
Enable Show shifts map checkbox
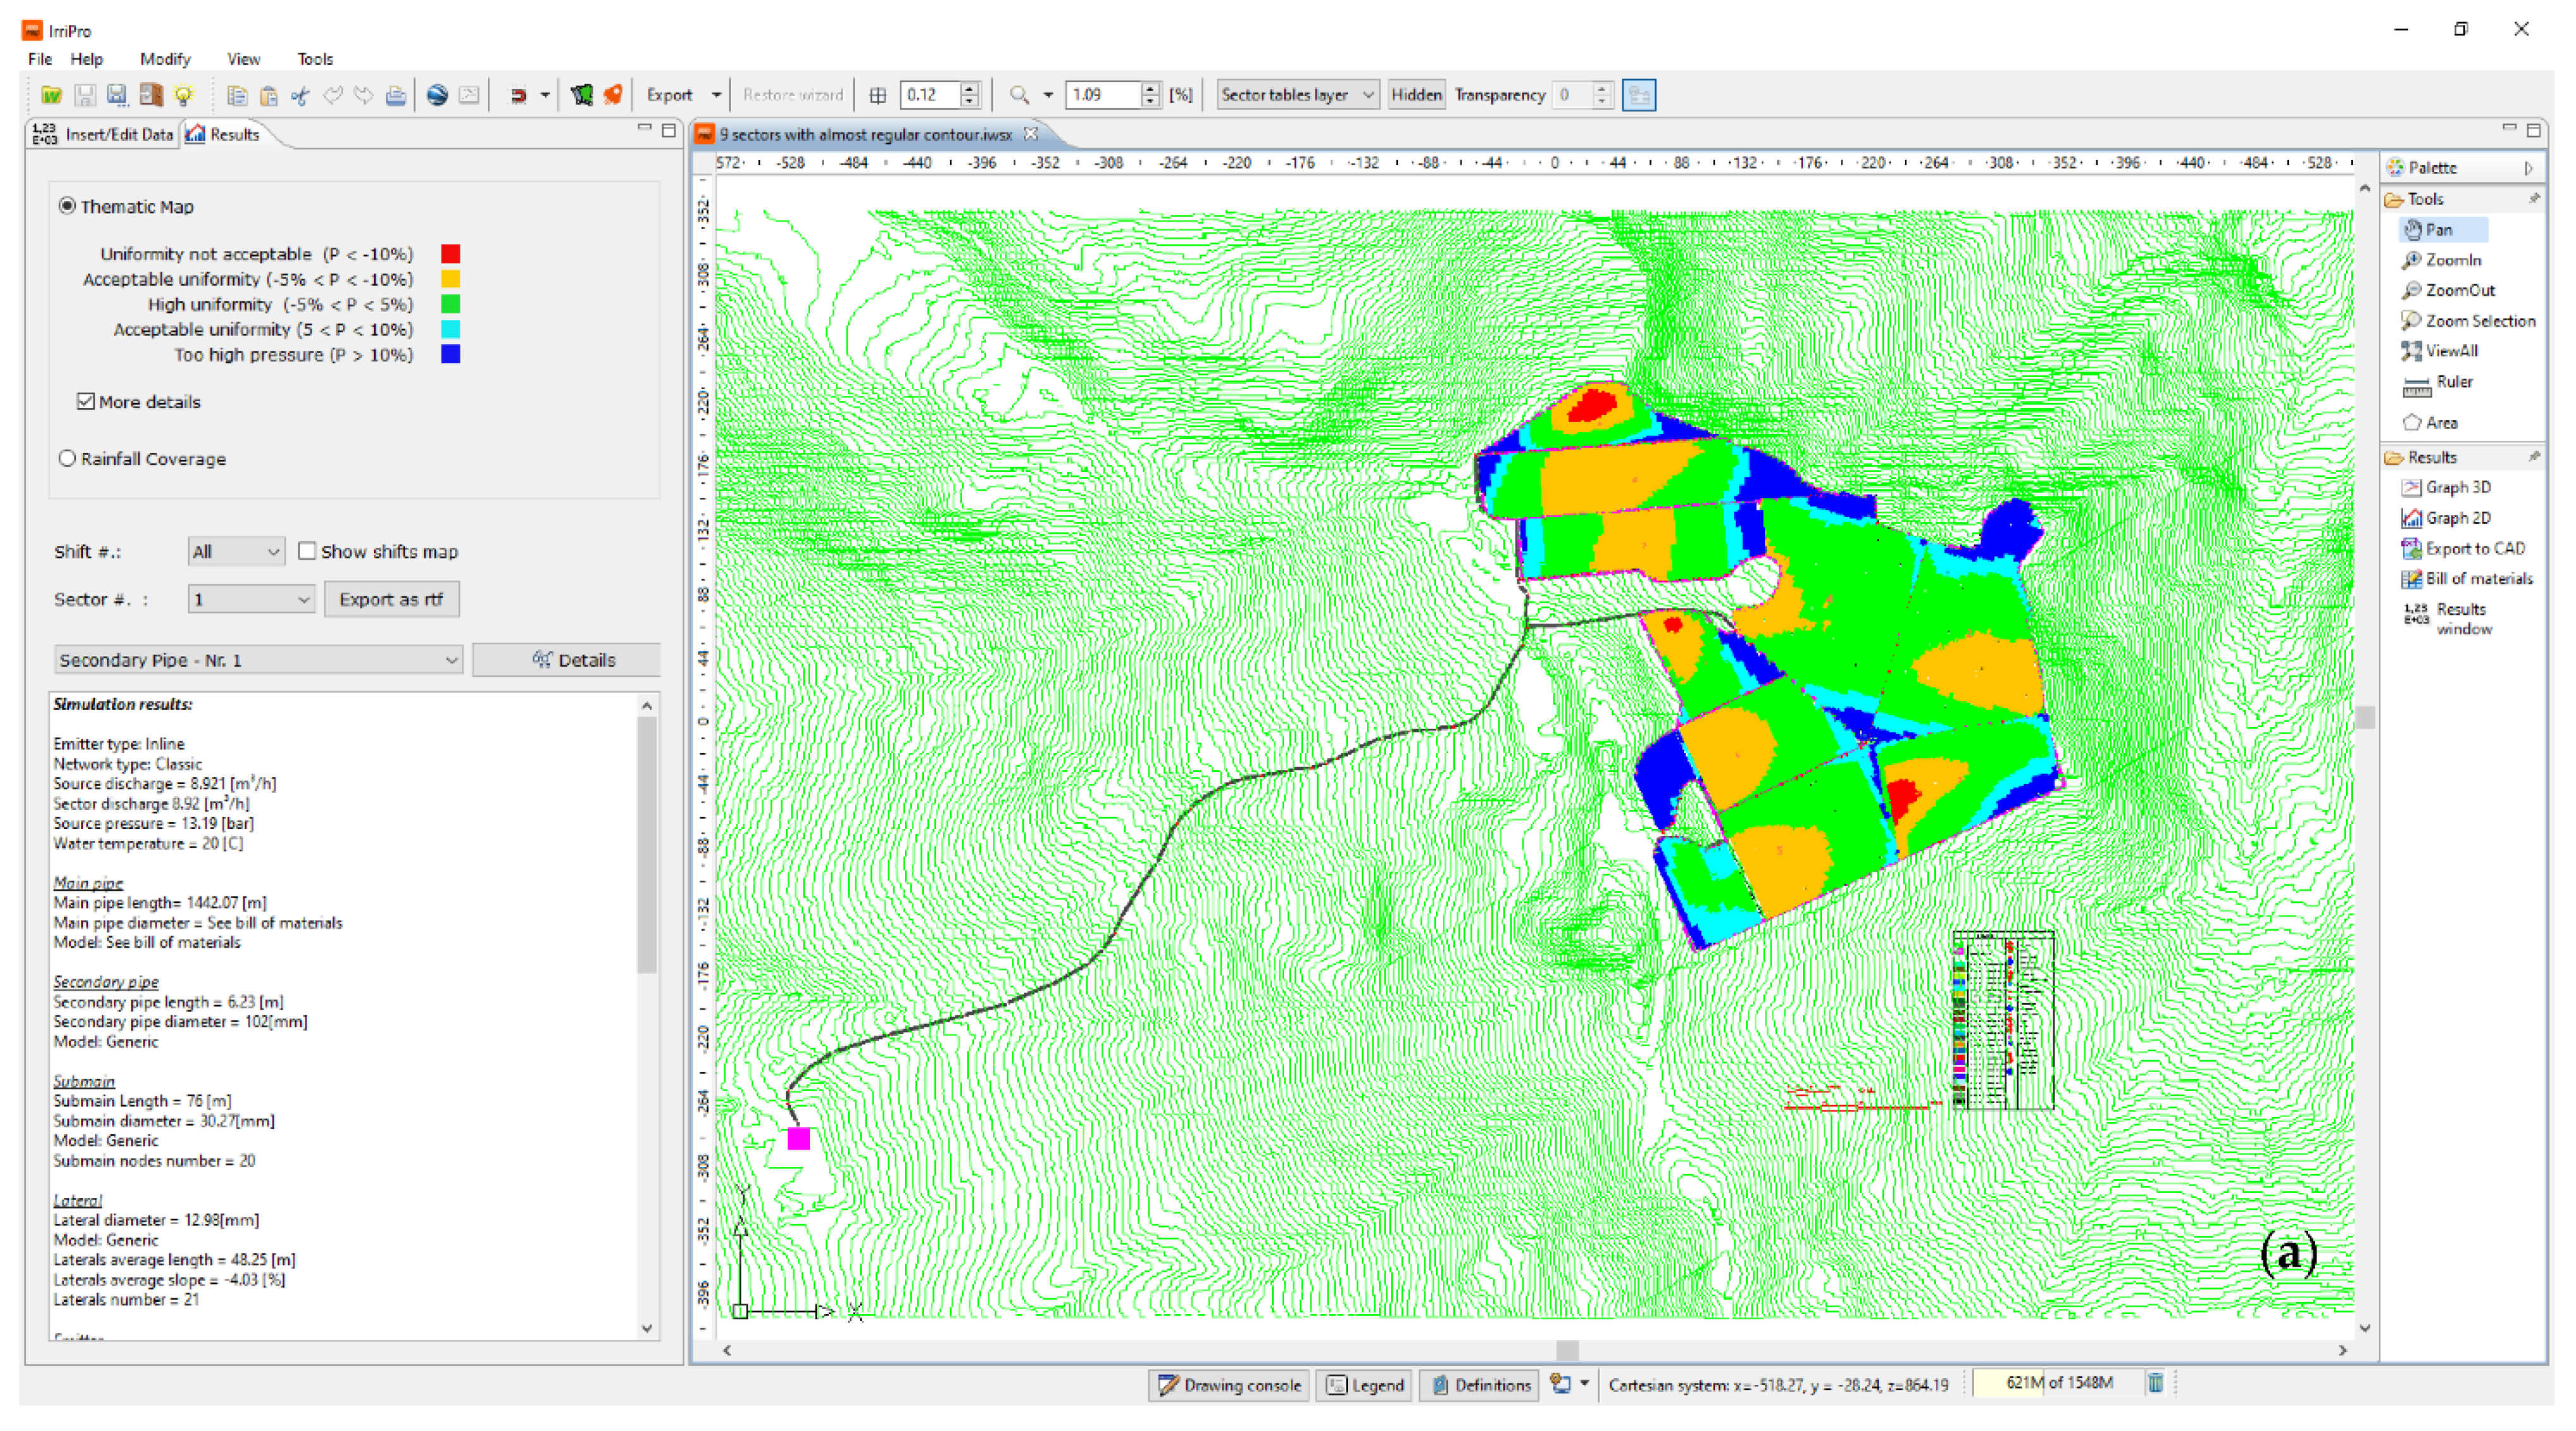click(x=307, y=551)
